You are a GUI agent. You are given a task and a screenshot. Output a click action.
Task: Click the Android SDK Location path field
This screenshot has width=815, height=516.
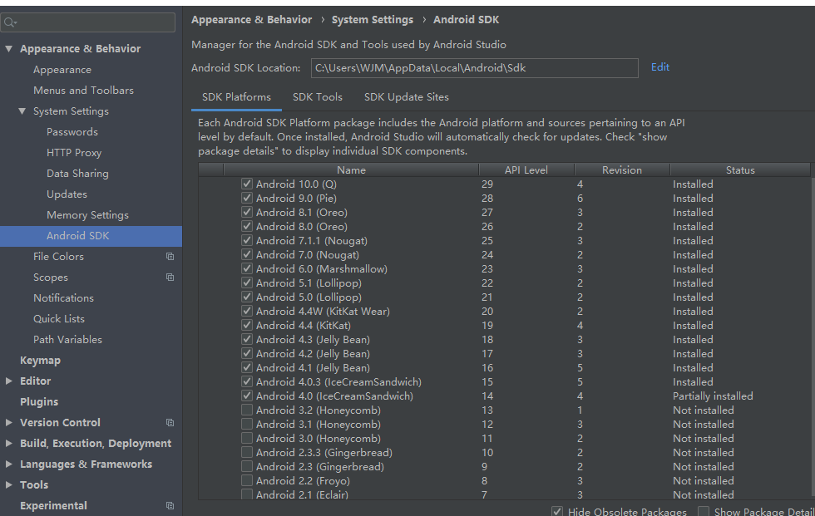click(x=475, y=68)
